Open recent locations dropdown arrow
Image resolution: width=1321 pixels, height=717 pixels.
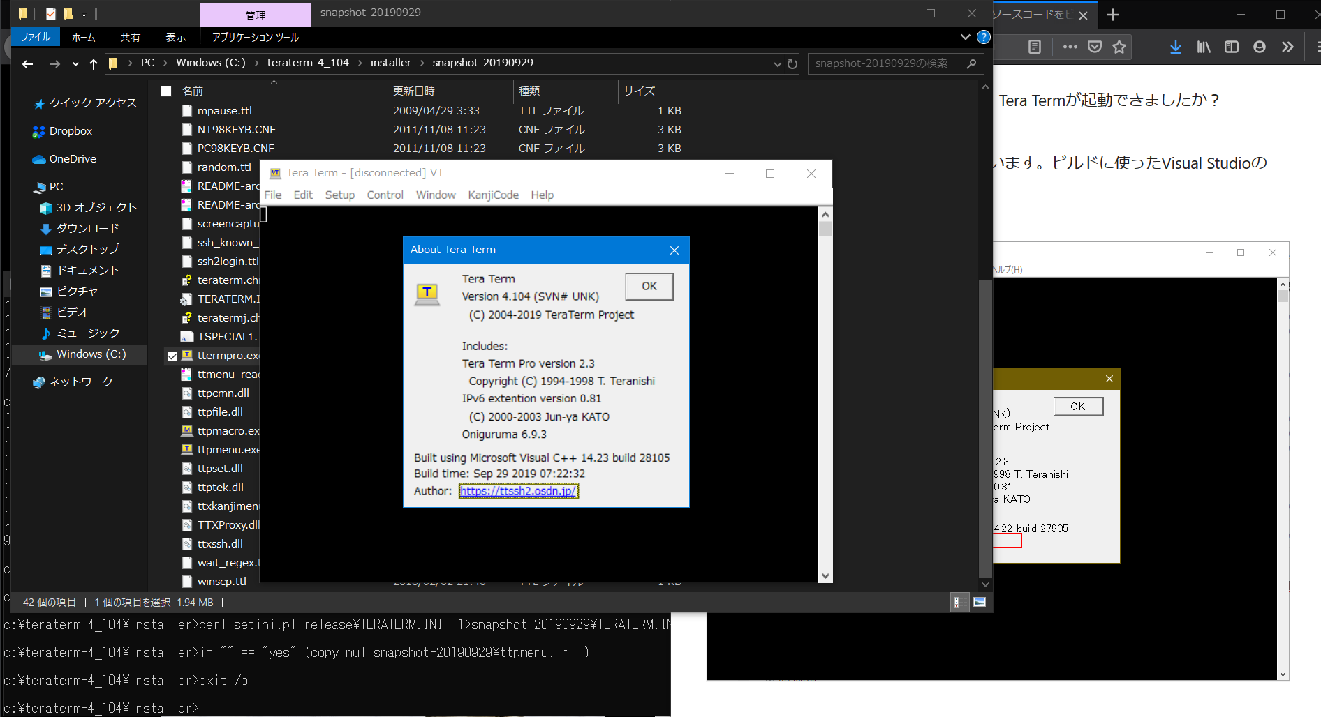[75, 64]
